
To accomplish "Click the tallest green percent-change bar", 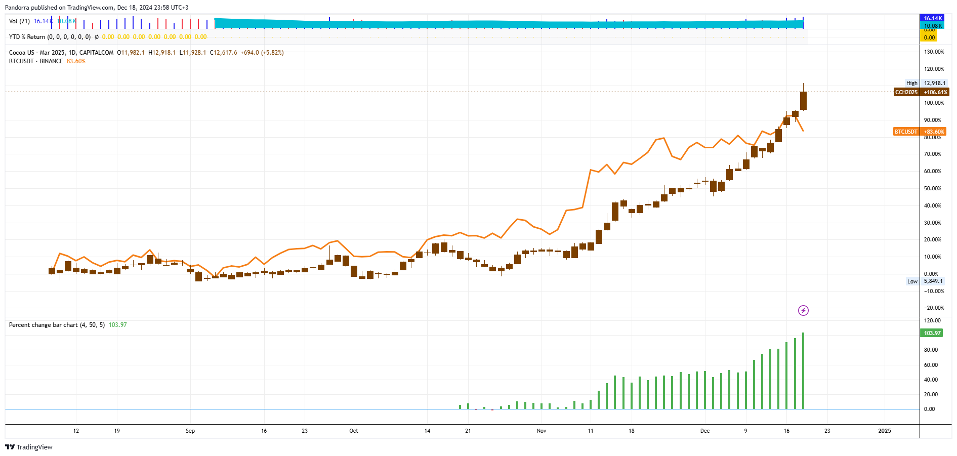I will pos(803,371).
